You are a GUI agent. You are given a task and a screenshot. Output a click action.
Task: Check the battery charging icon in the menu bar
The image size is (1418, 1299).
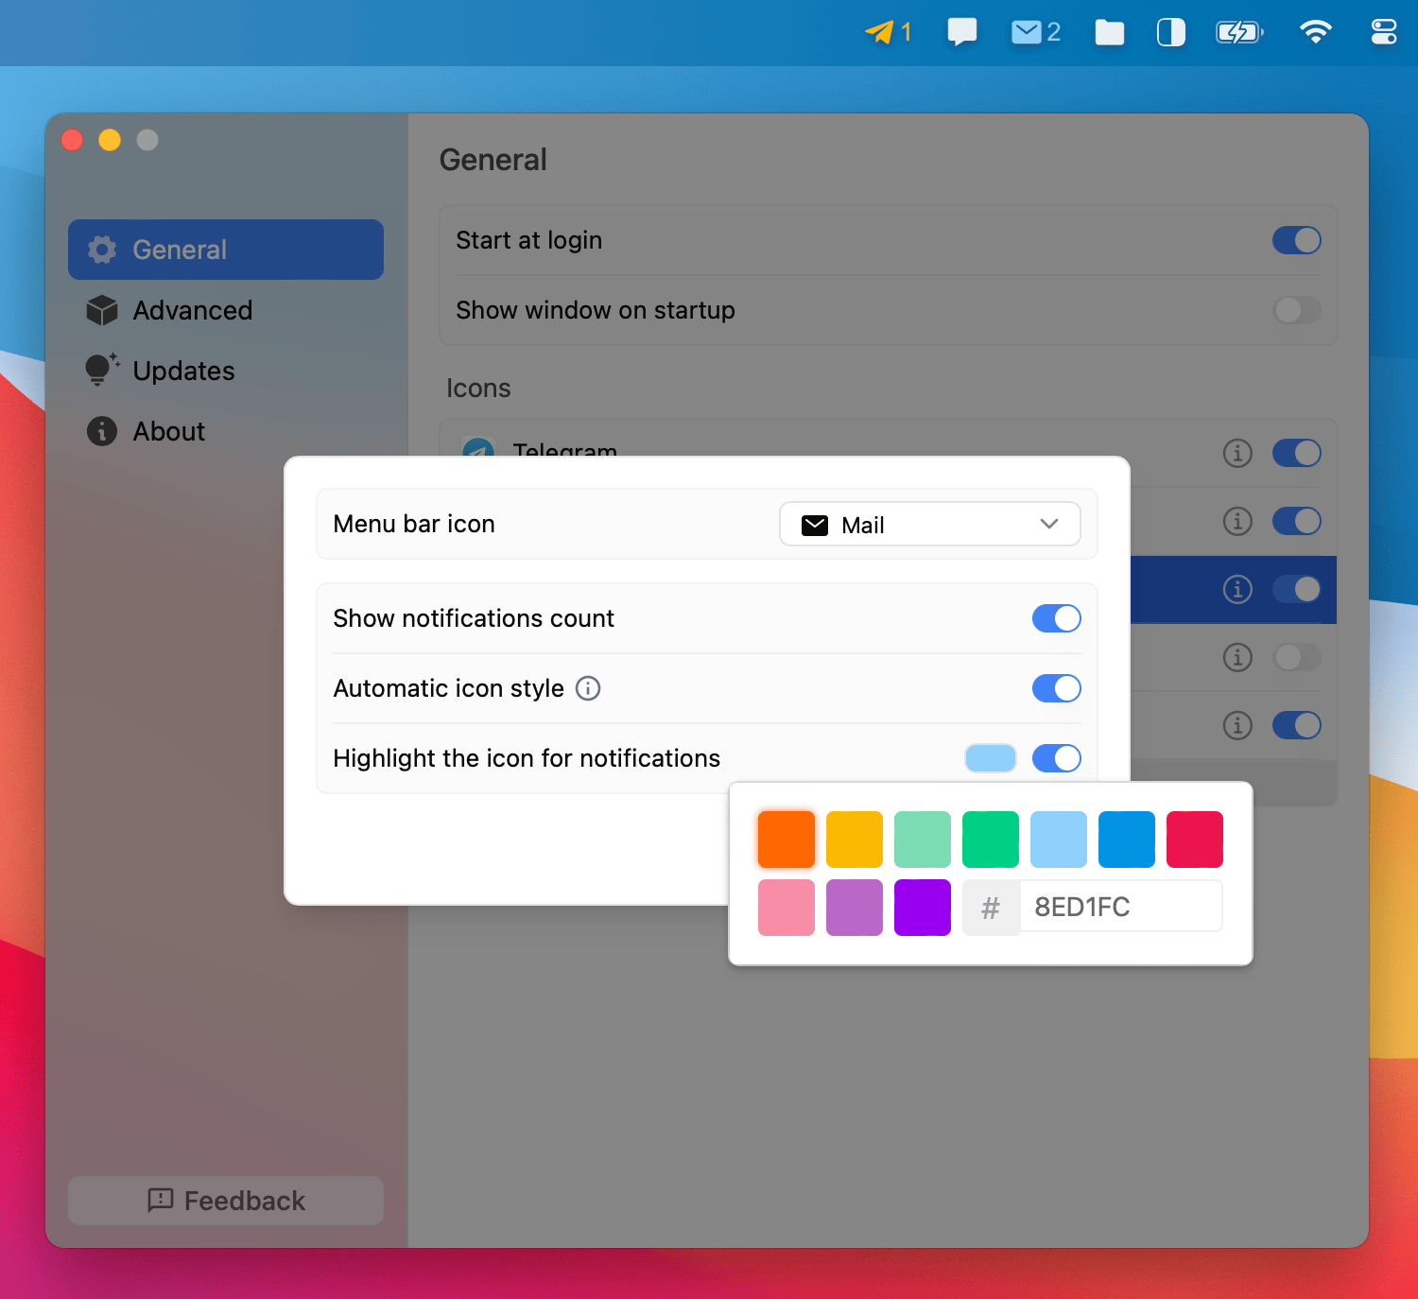coord(1239,33)
